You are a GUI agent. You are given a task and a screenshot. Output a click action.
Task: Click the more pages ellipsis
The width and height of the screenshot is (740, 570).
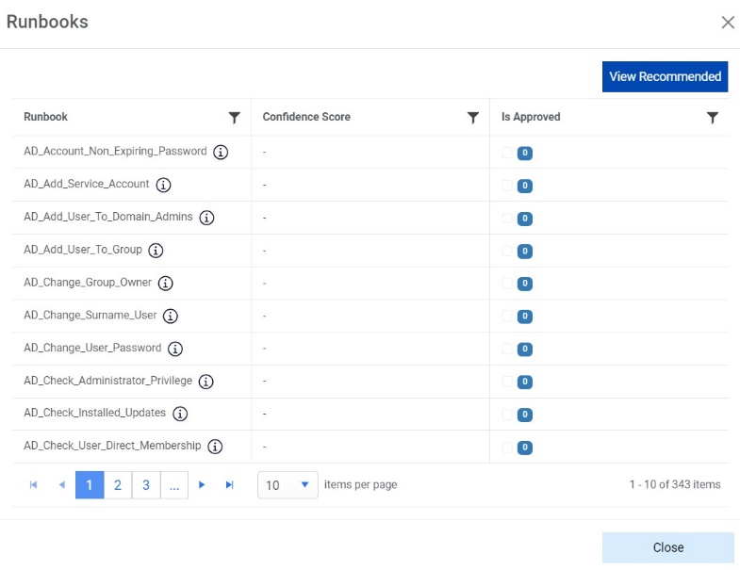173,485
